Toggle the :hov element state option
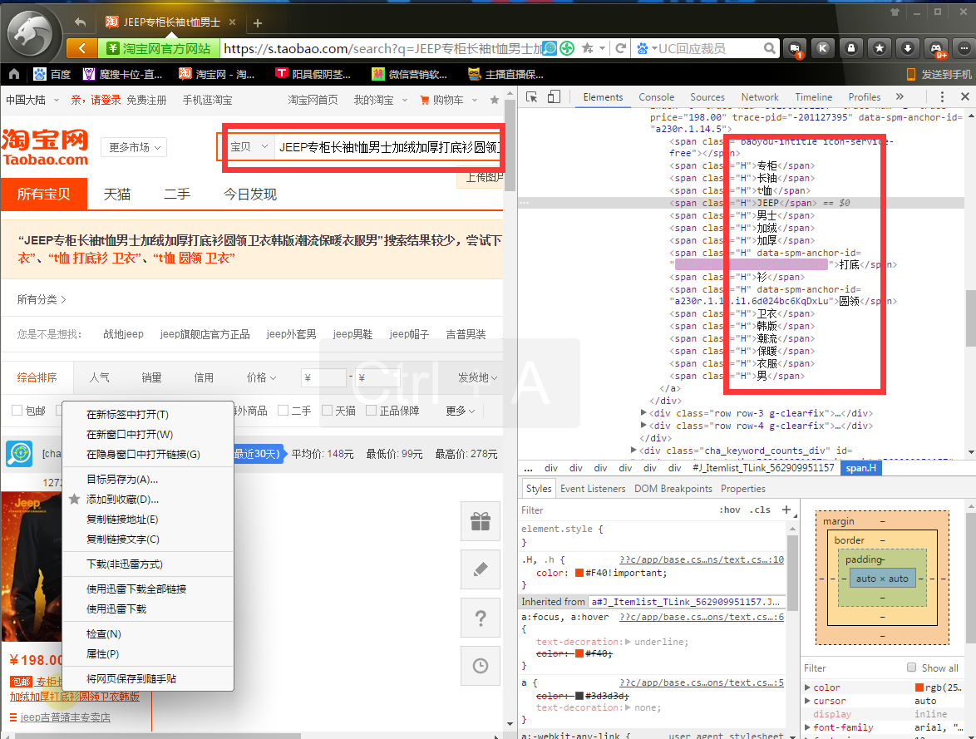976x739 pixels. (x=730, y=510)
